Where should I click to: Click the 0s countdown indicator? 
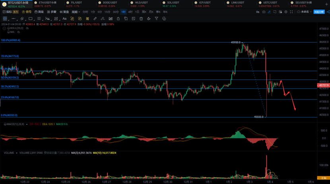point(258,12)
